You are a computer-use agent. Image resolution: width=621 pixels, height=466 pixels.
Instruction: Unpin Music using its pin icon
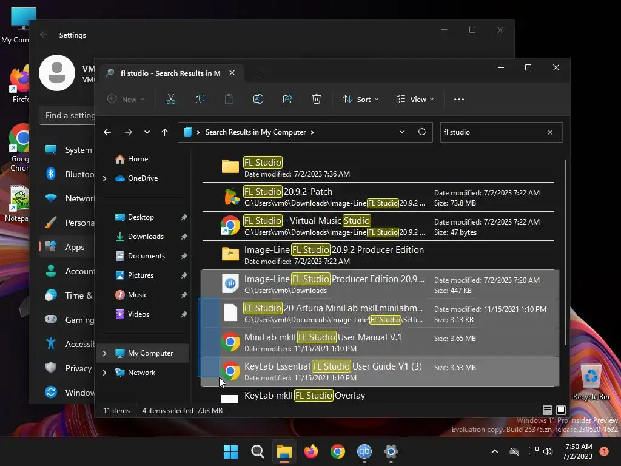[184, 295]
